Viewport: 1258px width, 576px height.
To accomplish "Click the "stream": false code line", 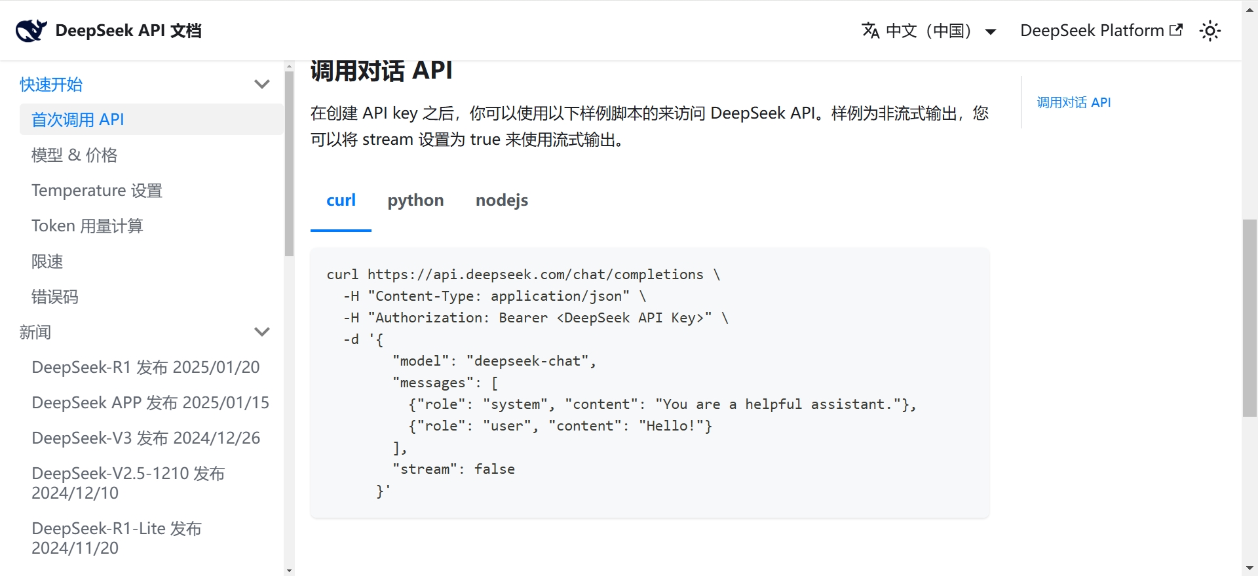I will (453, 469).
